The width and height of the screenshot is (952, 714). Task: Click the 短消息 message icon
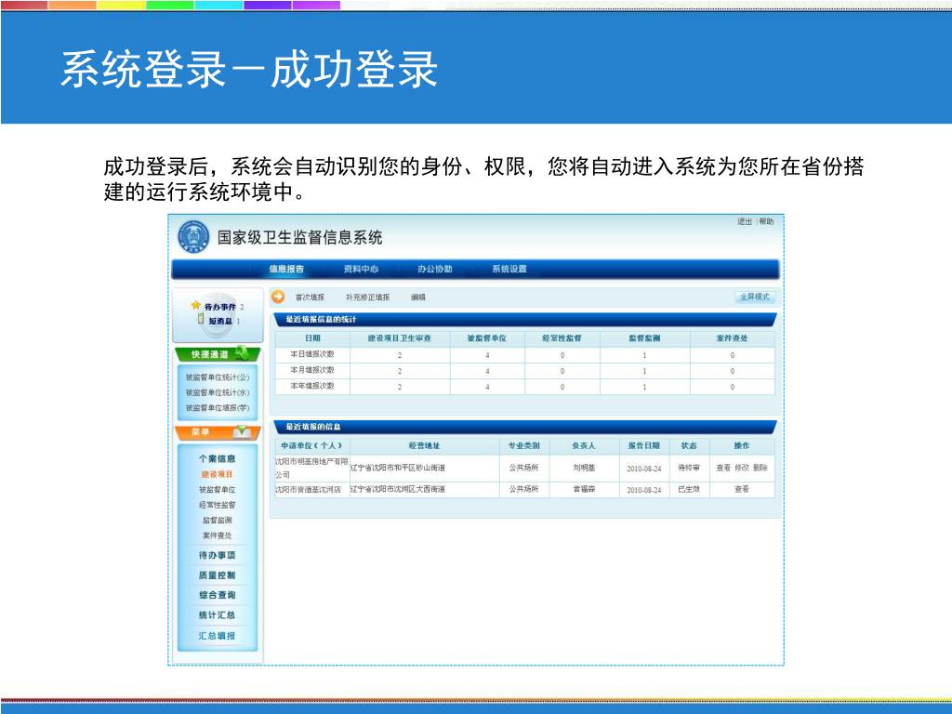[x=201, y=320]
